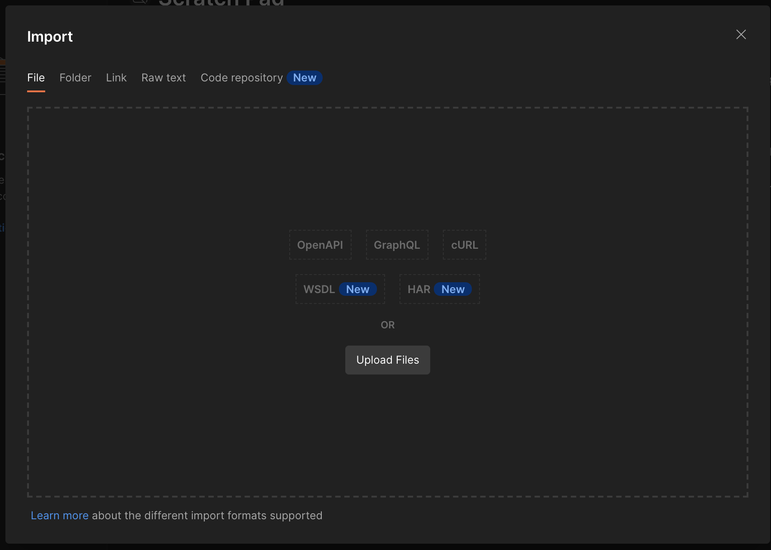Switch to the Code repository tab
This screenshot has height=550, width=771.
coord(241,78)
